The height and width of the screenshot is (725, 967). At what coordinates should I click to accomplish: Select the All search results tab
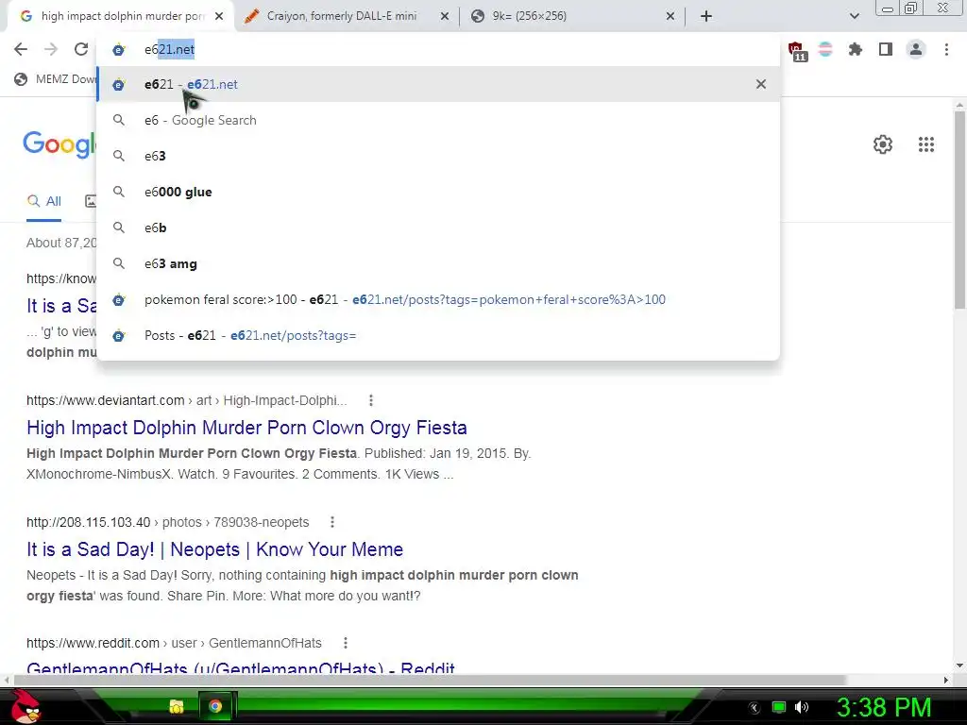43,201
